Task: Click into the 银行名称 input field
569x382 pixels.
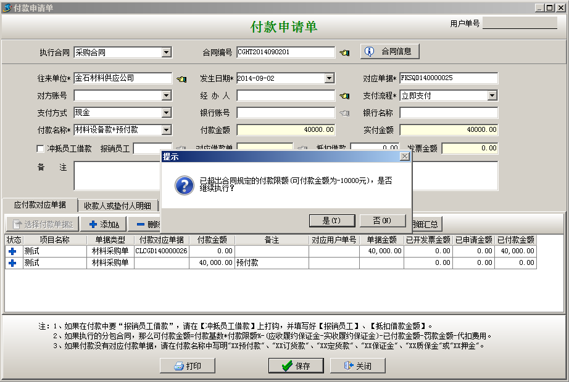Action: (448, 113)
